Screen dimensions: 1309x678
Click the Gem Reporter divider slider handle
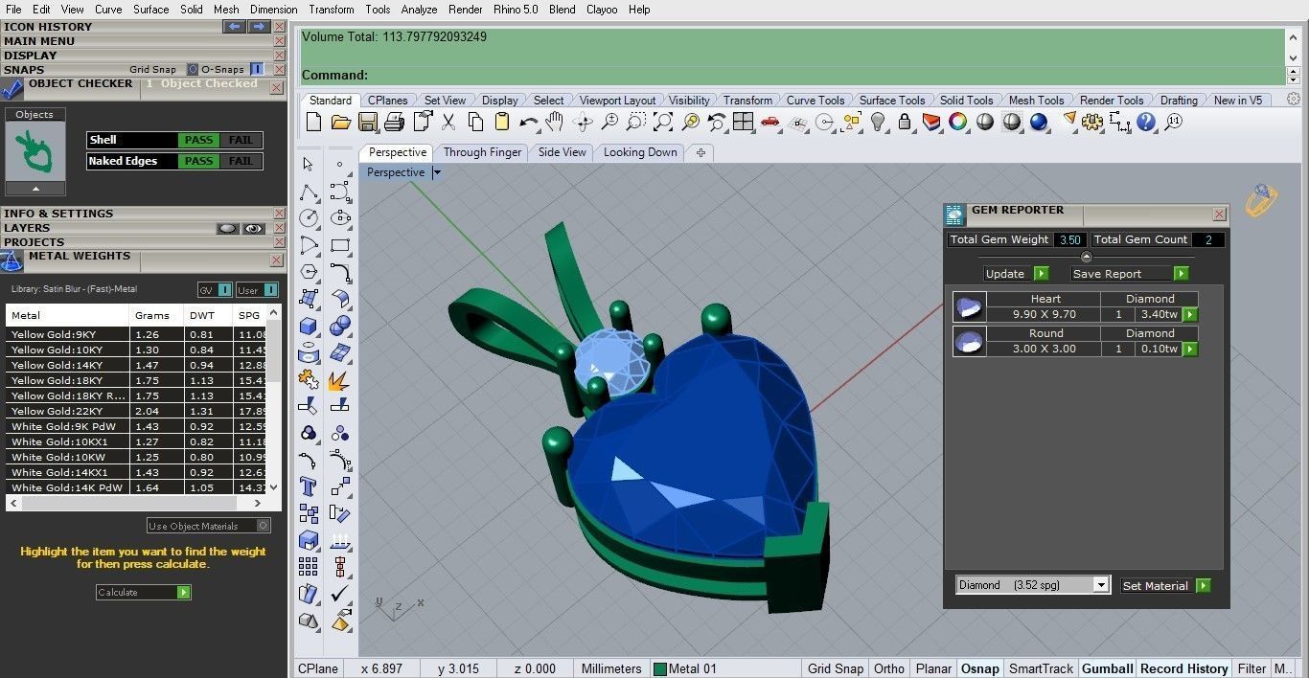[1086, 257]
